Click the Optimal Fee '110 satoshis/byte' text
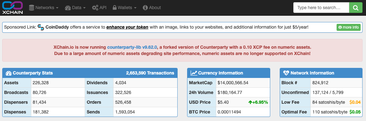 click(330, 112)
